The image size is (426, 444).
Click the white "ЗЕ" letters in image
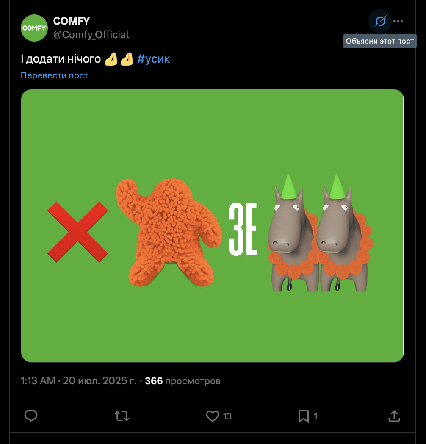pyautogui.click(x=243, y=229)
